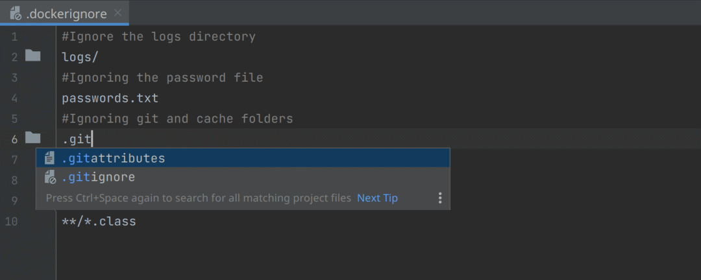Place cursor on the logs/ entry
This screenshot has width=701, height=280.
pos(80,57)
